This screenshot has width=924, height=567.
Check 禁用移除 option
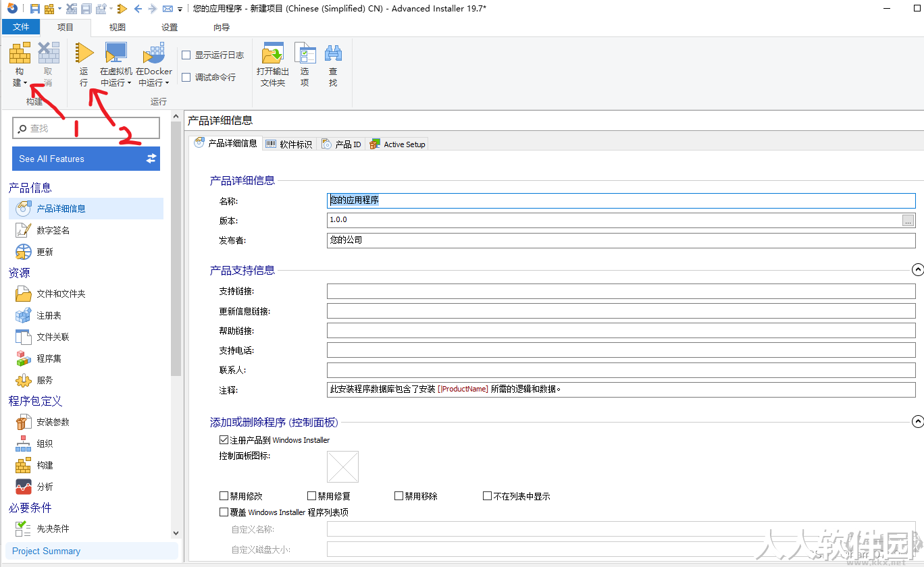pyautogui.click(x=399, y=496)
